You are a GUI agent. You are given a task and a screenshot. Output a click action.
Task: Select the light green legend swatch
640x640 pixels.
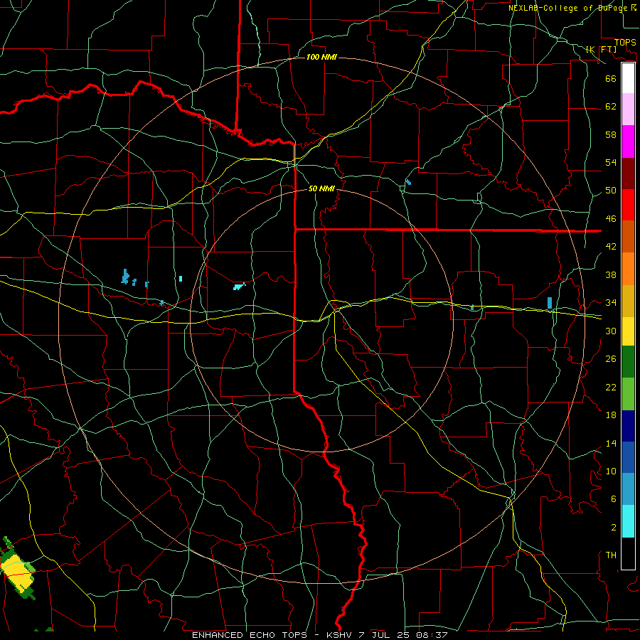tap(628, 394)
